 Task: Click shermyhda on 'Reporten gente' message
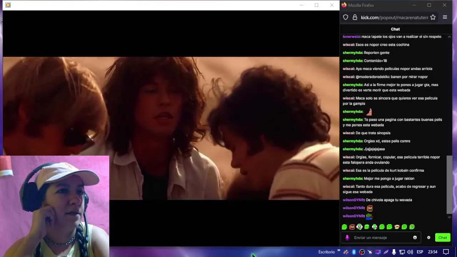pyautogui.click(x=352, y=52)
